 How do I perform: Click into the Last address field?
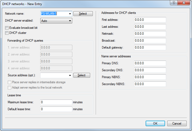[x=150, y=27]
